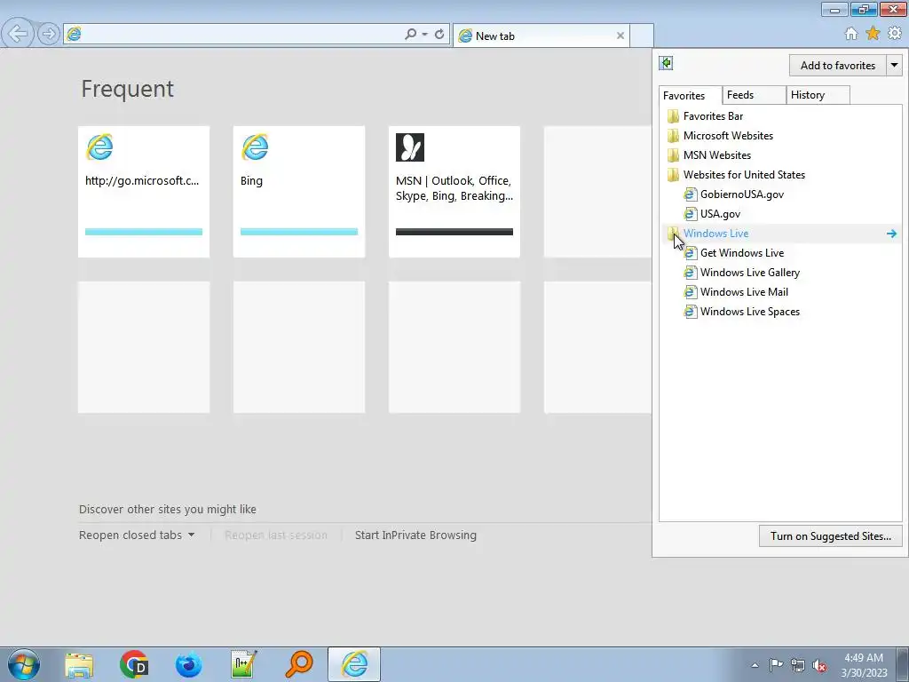Expand the MSN Websites folder
The image size is (909, 682).
click(781, 155)
